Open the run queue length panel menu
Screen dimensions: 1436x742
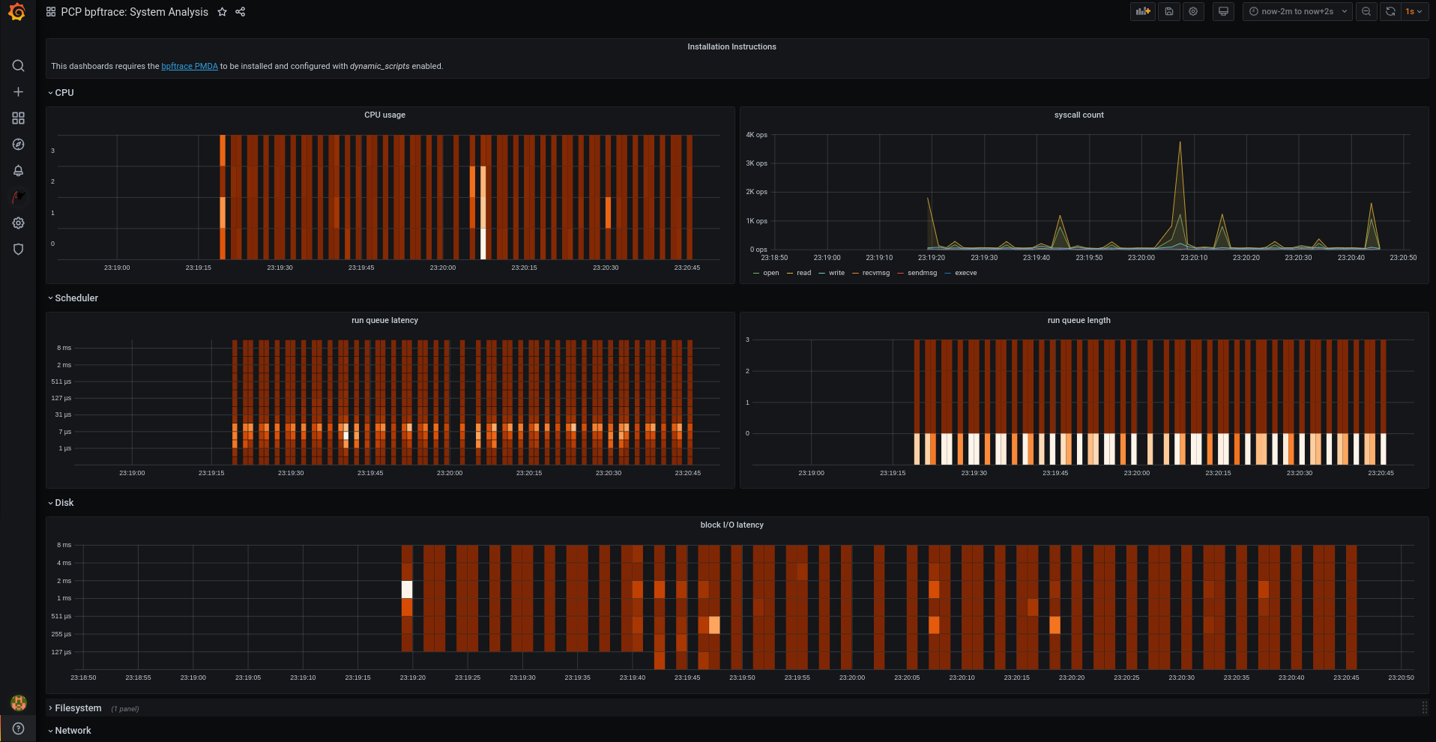point(1078,321)
